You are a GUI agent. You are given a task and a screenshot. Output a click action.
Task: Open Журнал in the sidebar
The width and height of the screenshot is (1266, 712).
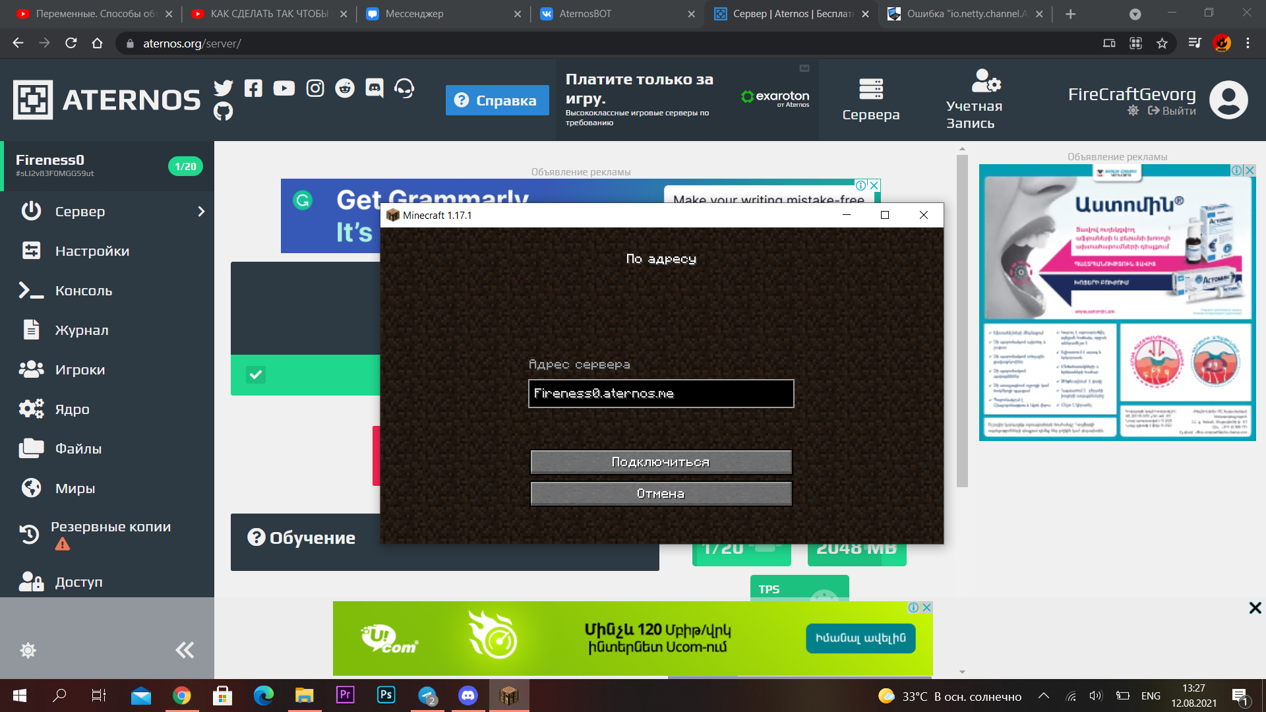click(x=82, y=330)
